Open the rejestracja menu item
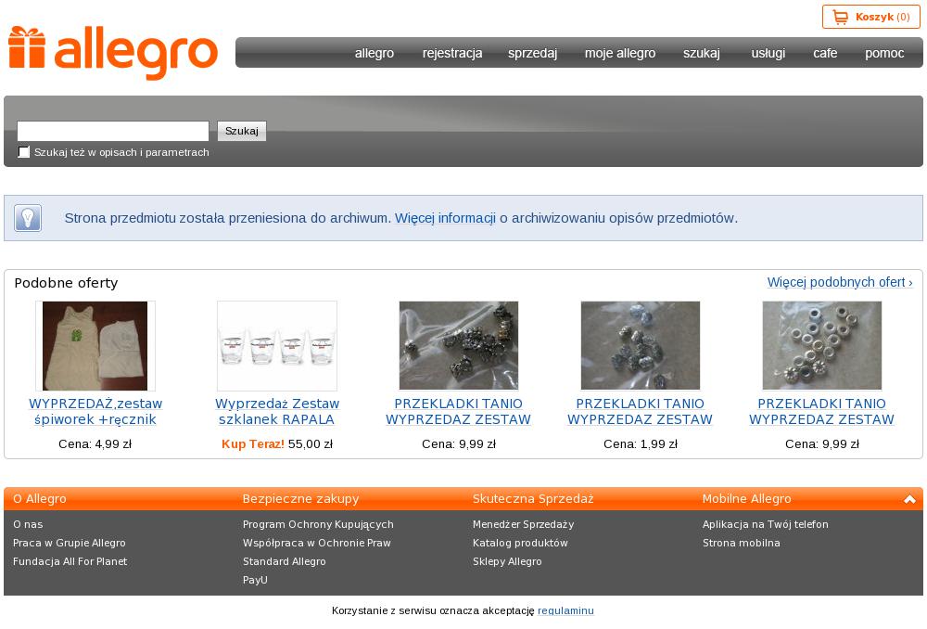927x629 pixels. [x=452, y=53]
